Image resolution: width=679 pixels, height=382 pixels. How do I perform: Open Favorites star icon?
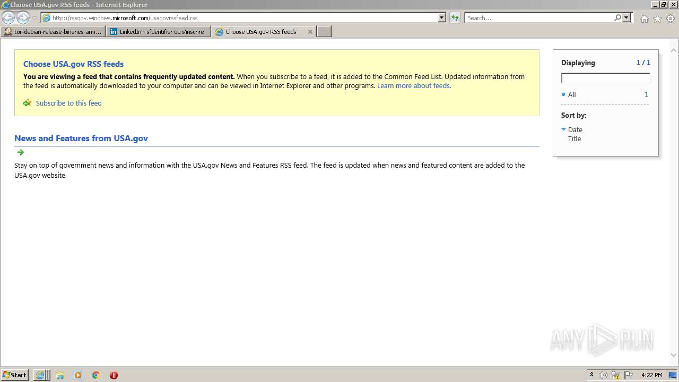(657, 19)
